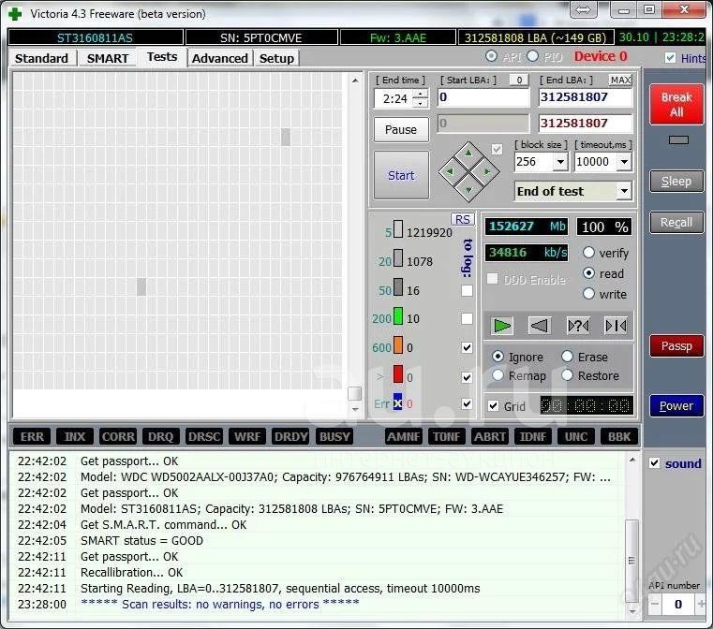The width and height of the screenshot is (713, 629).
Task: Click the orange 600 ms block color swatch
Action: pyautogui.click(x=398, y=345)
